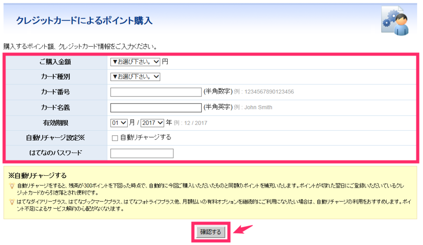Open the expiry year dropdown showing 2017
The height and width of the screenshot is (245, 423).
(x=152, y=123)
